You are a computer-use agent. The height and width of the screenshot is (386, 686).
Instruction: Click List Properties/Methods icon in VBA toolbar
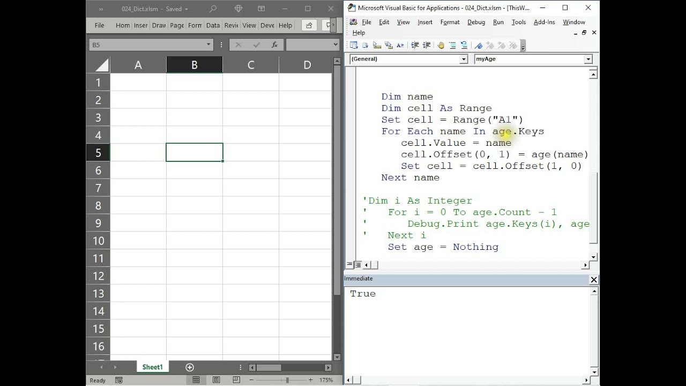(x=354, y=46)
